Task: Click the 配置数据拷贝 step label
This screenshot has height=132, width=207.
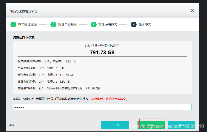Action: [x=27, y=25]
